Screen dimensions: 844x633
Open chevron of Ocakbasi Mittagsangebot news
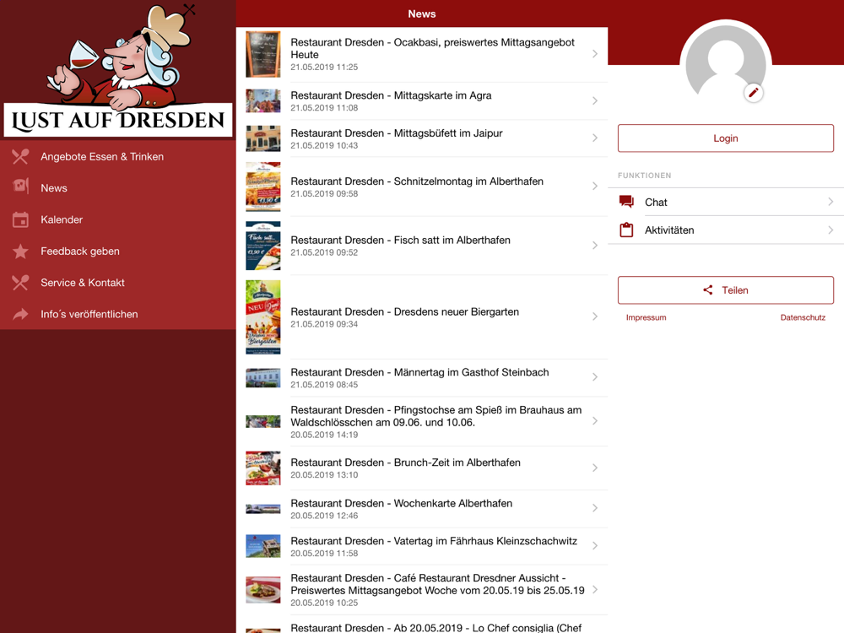[x=595, y=54]
